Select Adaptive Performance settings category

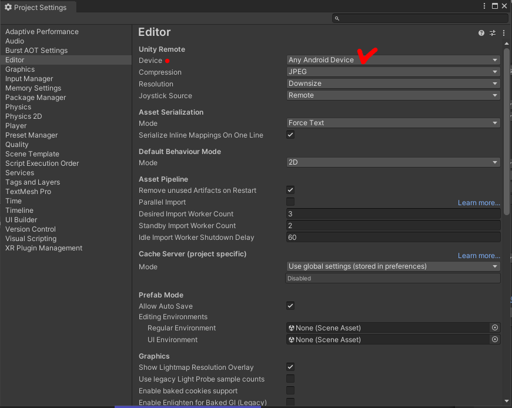[42, 32]
